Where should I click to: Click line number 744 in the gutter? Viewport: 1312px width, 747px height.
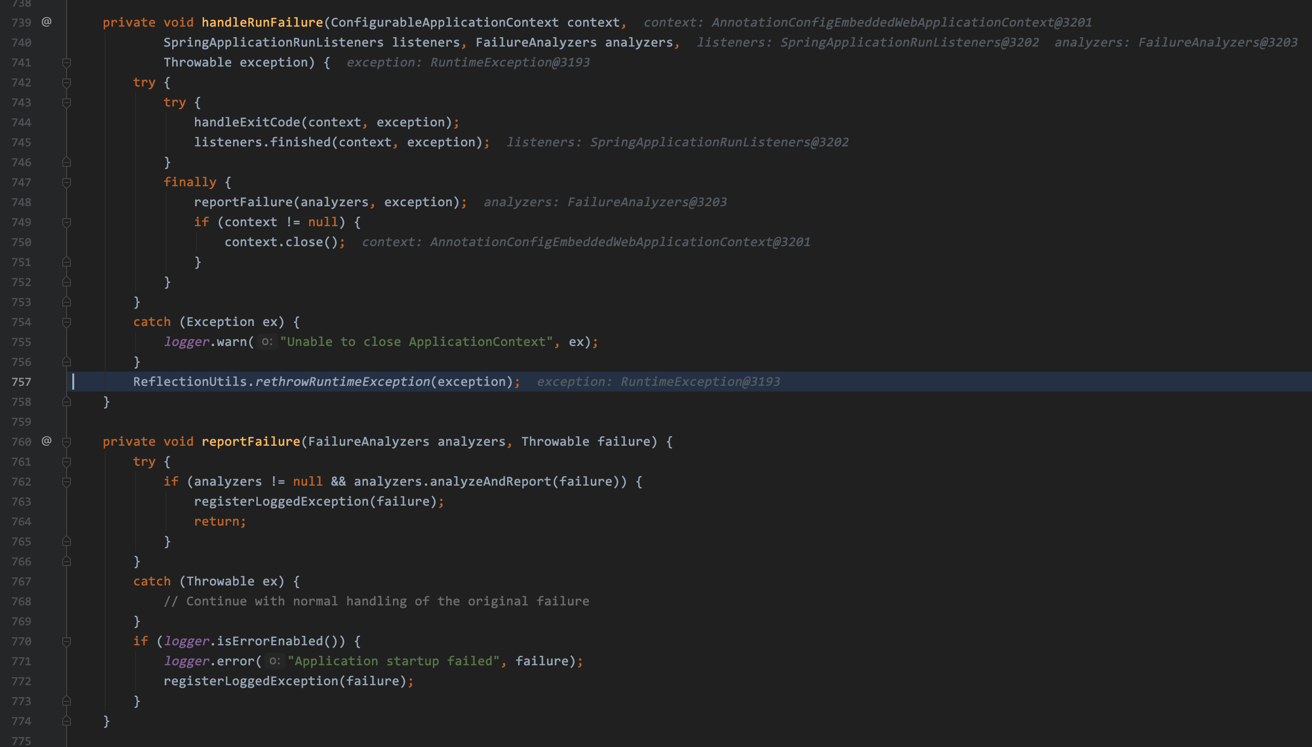(21, 122)
